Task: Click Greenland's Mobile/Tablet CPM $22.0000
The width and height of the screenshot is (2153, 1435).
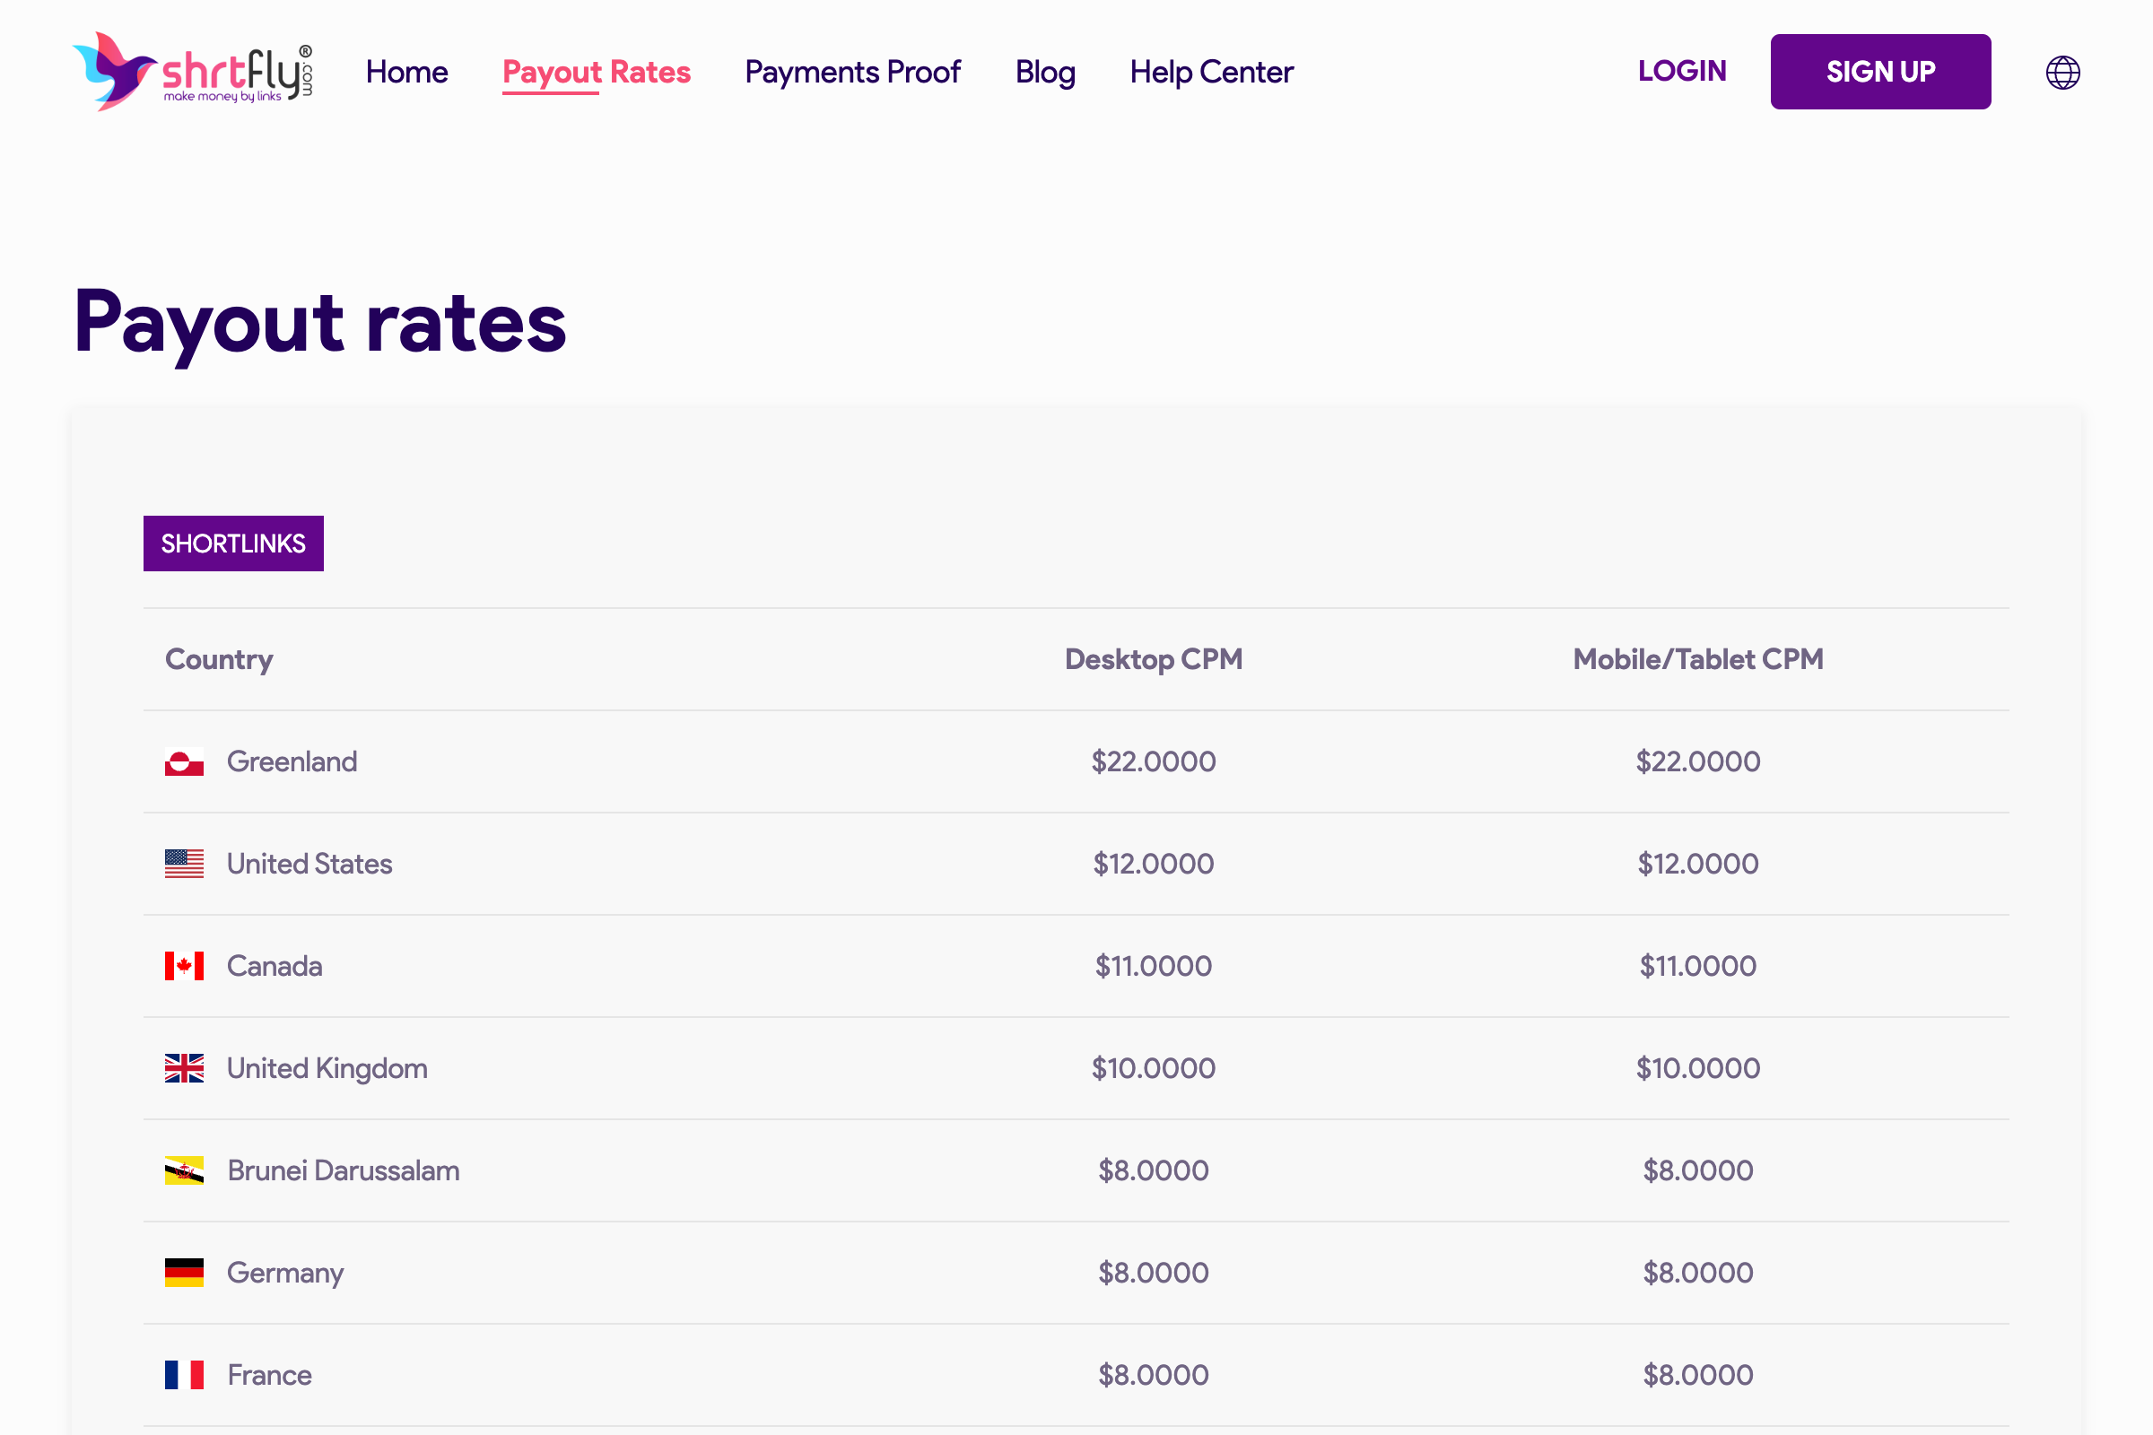Action: click(x=1698, y=761)
